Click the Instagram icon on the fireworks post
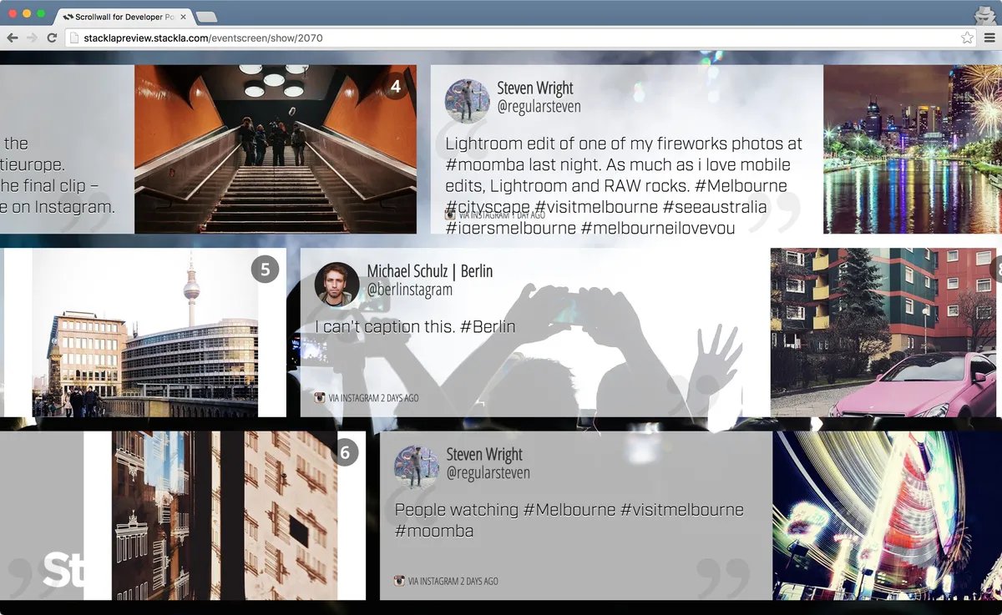Screen dimensions: 1002x615 pos(450,214)
